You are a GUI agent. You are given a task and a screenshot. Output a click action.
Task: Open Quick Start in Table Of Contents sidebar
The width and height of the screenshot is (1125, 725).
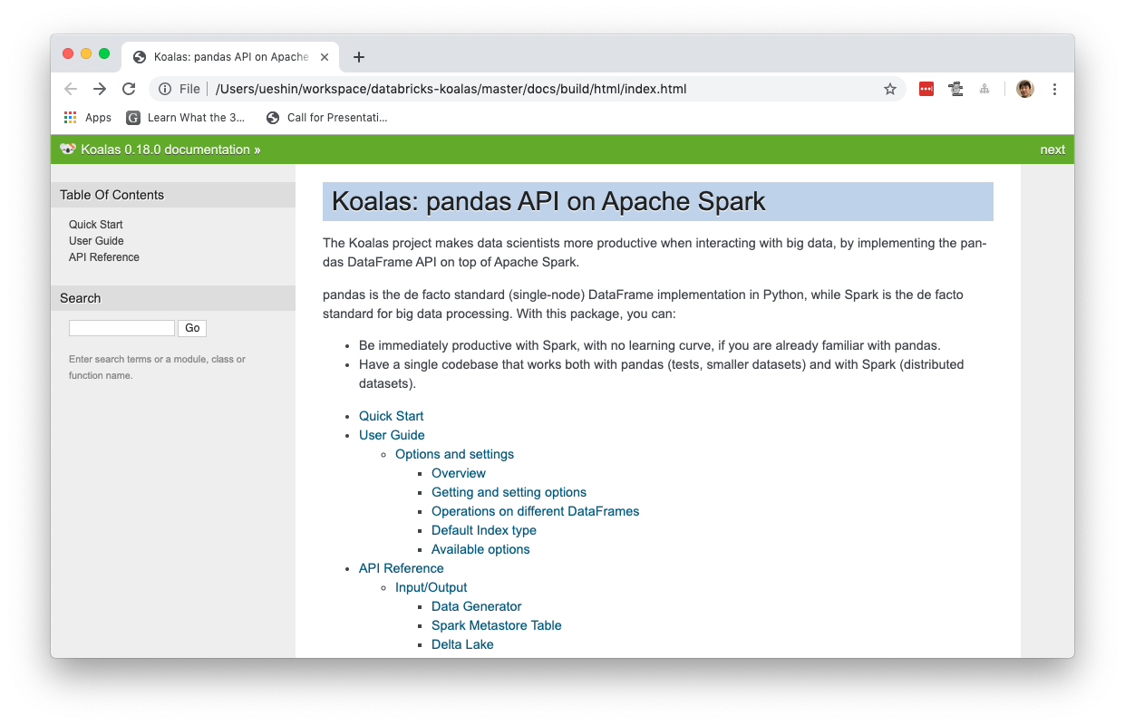95,225
